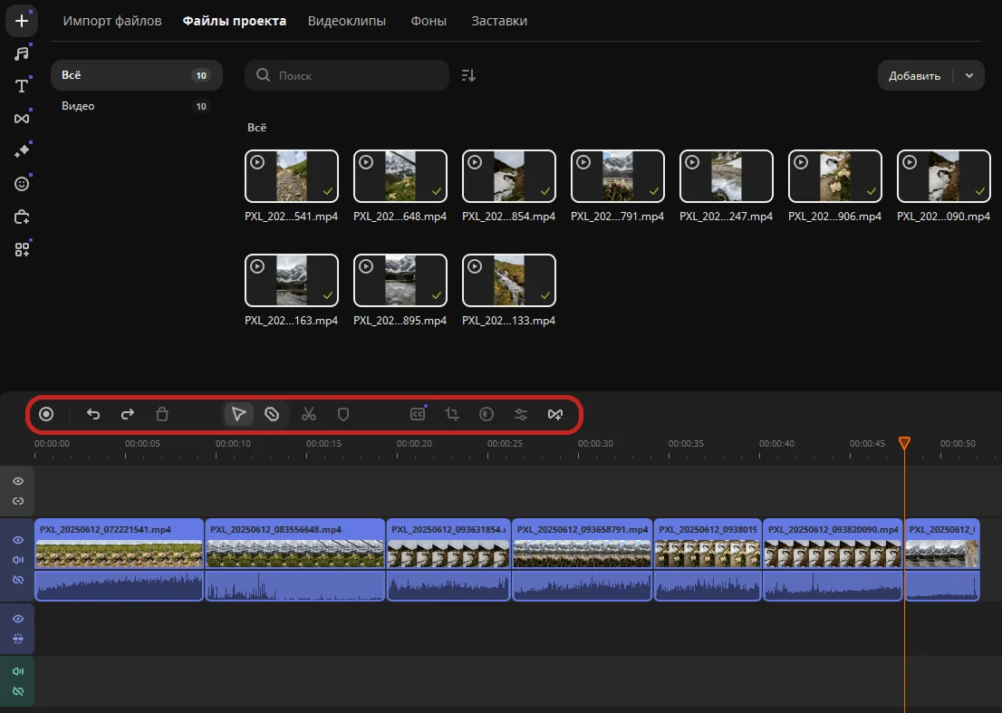Viewport: 1002px width, 713px height.
Task: Select the Blade cut tool
Action: (272, 414)
